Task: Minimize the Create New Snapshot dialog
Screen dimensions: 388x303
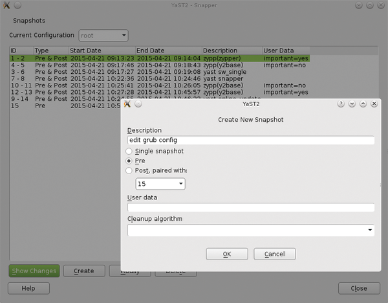Action: click(352, 104)
